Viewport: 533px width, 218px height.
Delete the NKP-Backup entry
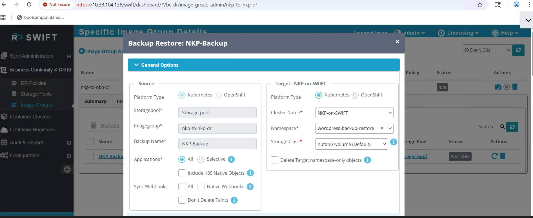tap(503, 156)
